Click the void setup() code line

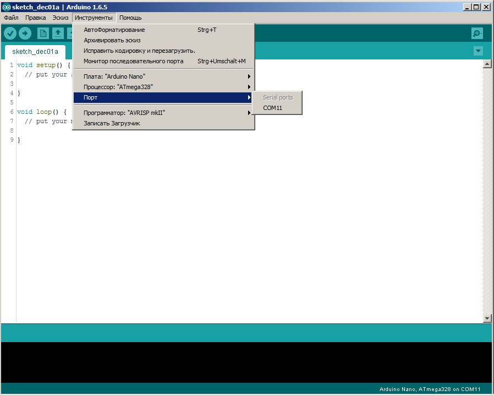point(44,65)
